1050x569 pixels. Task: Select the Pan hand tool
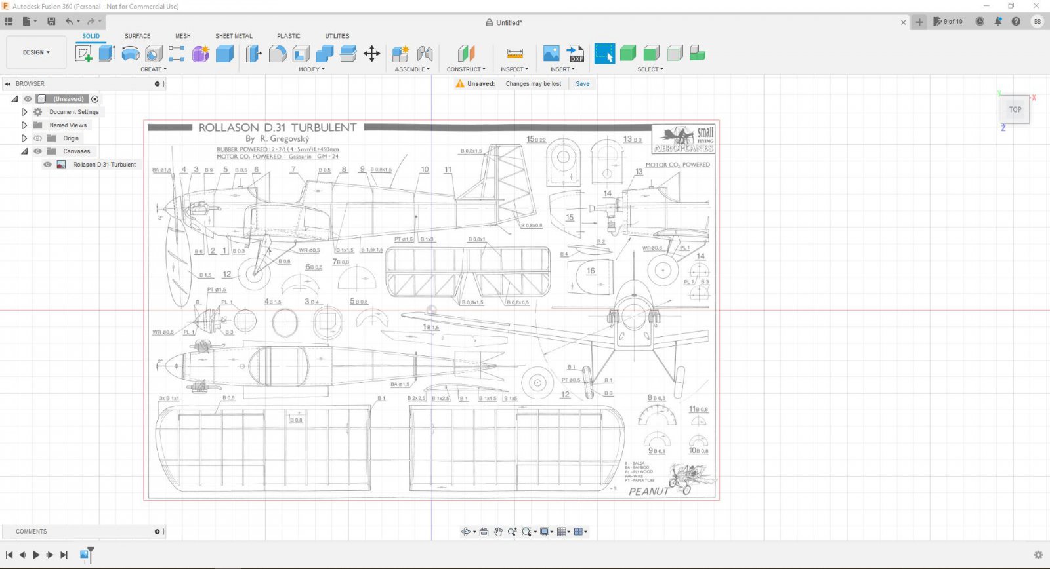(498, 532)
